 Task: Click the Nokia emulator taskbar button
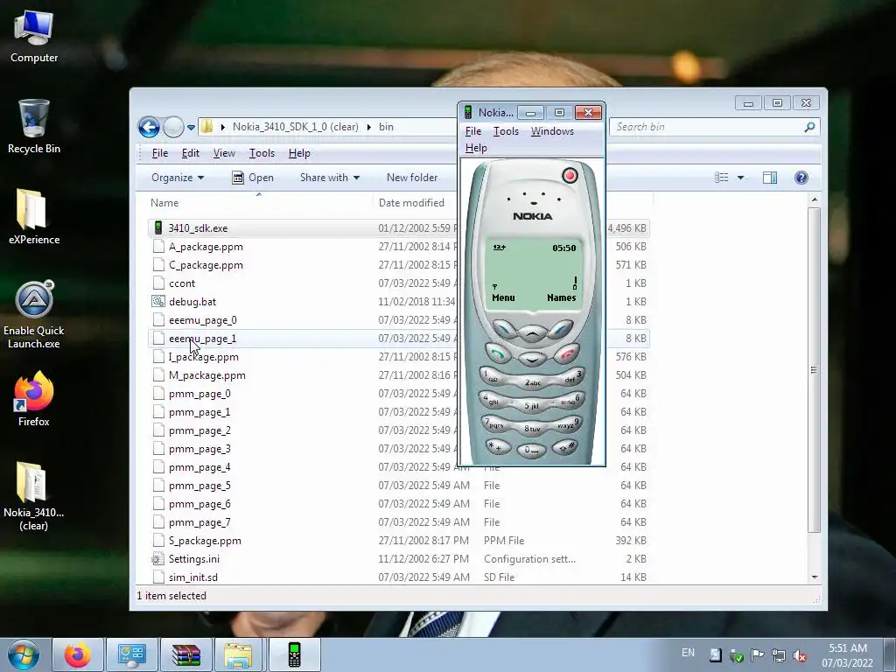[294, 655]
